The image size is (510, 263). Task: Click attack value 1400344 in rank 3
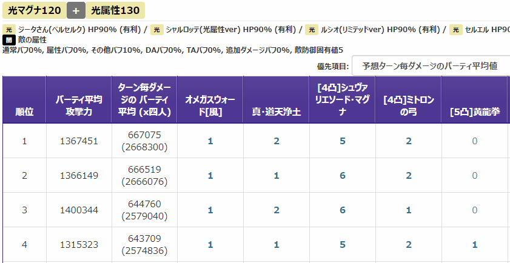pos(79,210)
